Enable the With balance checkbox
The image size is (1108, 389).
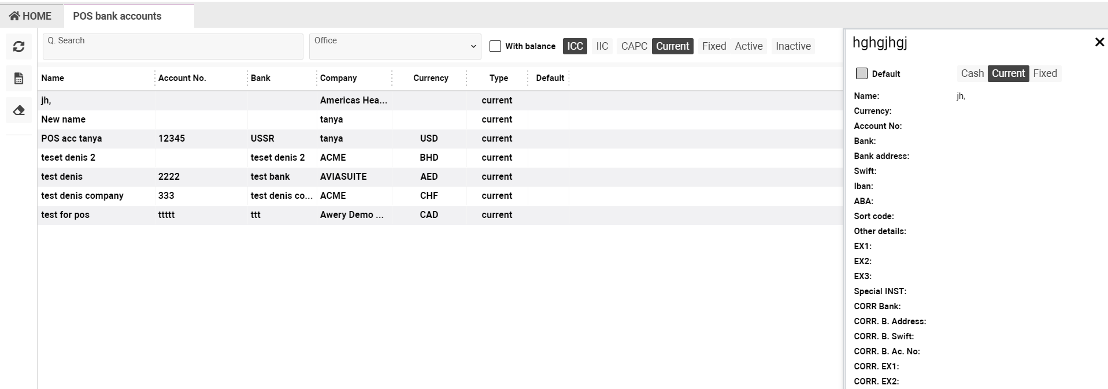[x=495, y=46]
